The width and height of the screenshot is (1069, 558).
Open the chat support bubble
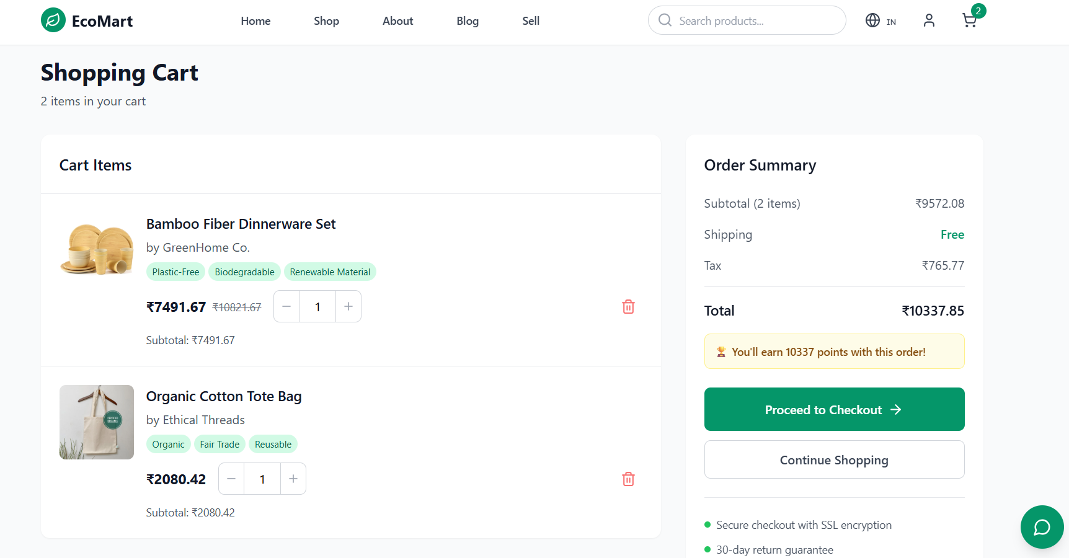click(1042, 527)
